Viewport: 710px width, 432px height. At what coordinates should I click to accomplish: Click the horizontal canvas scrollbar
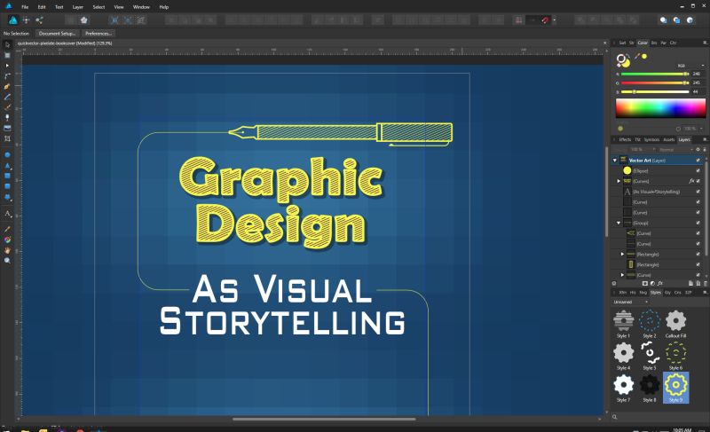324,419
